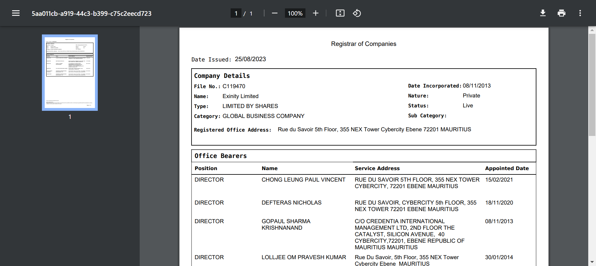Click the vertical scrollbar thumb
This screenshot has width=596, height=266.
pyautogui.click(x=592, y=84)
